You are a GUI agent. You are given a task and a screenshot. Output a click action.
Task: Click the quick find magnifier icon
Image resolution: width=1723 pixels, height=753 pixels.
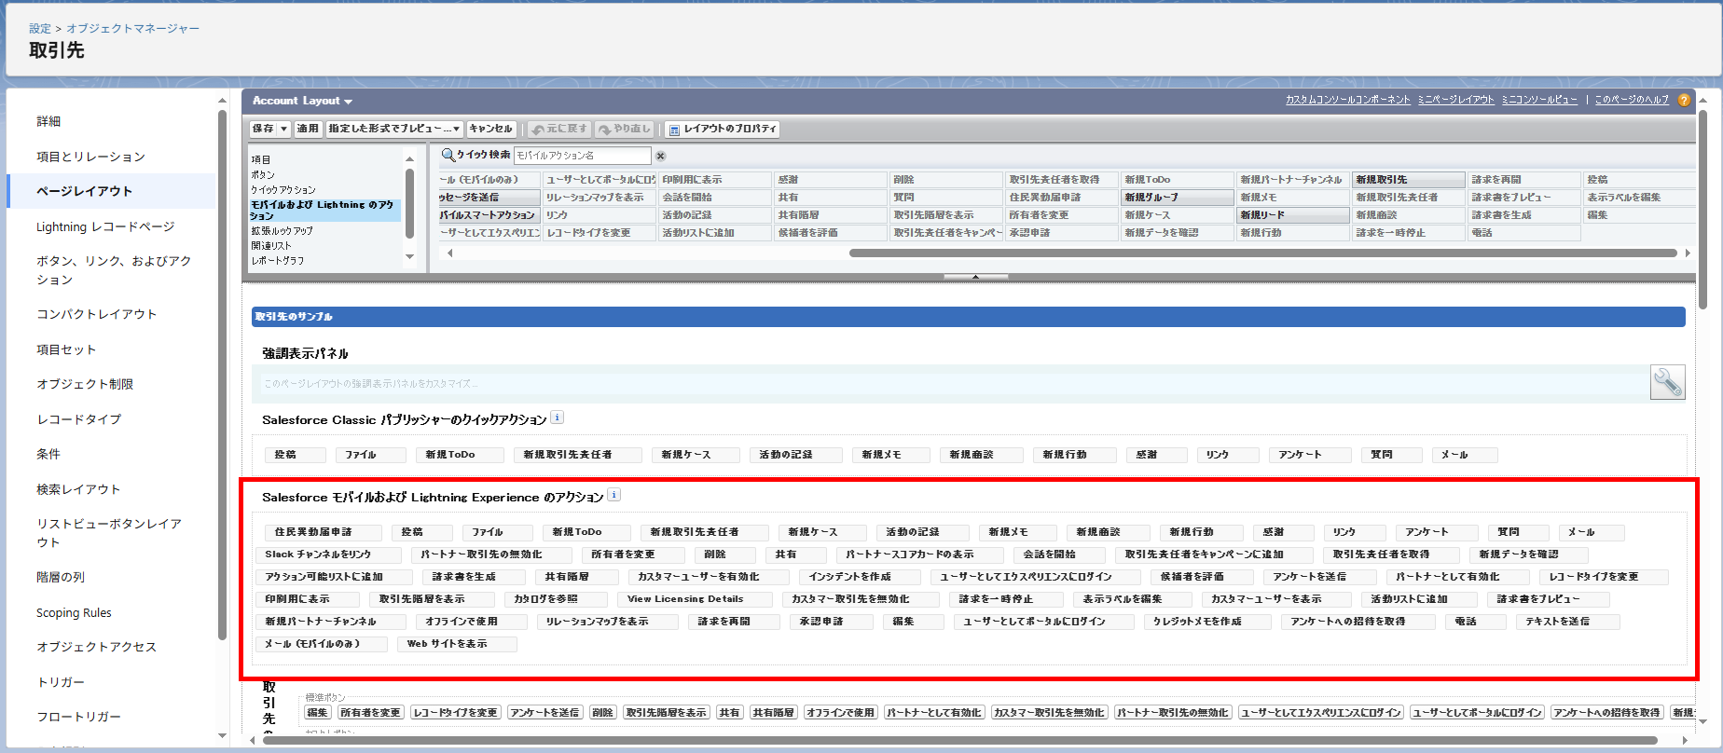[448, 155]
